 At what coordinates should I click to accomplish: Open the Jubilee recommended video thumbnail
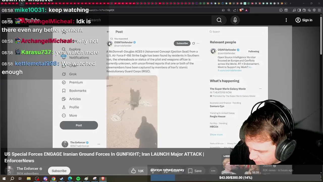pyautogui.click(x=241, y=164)
